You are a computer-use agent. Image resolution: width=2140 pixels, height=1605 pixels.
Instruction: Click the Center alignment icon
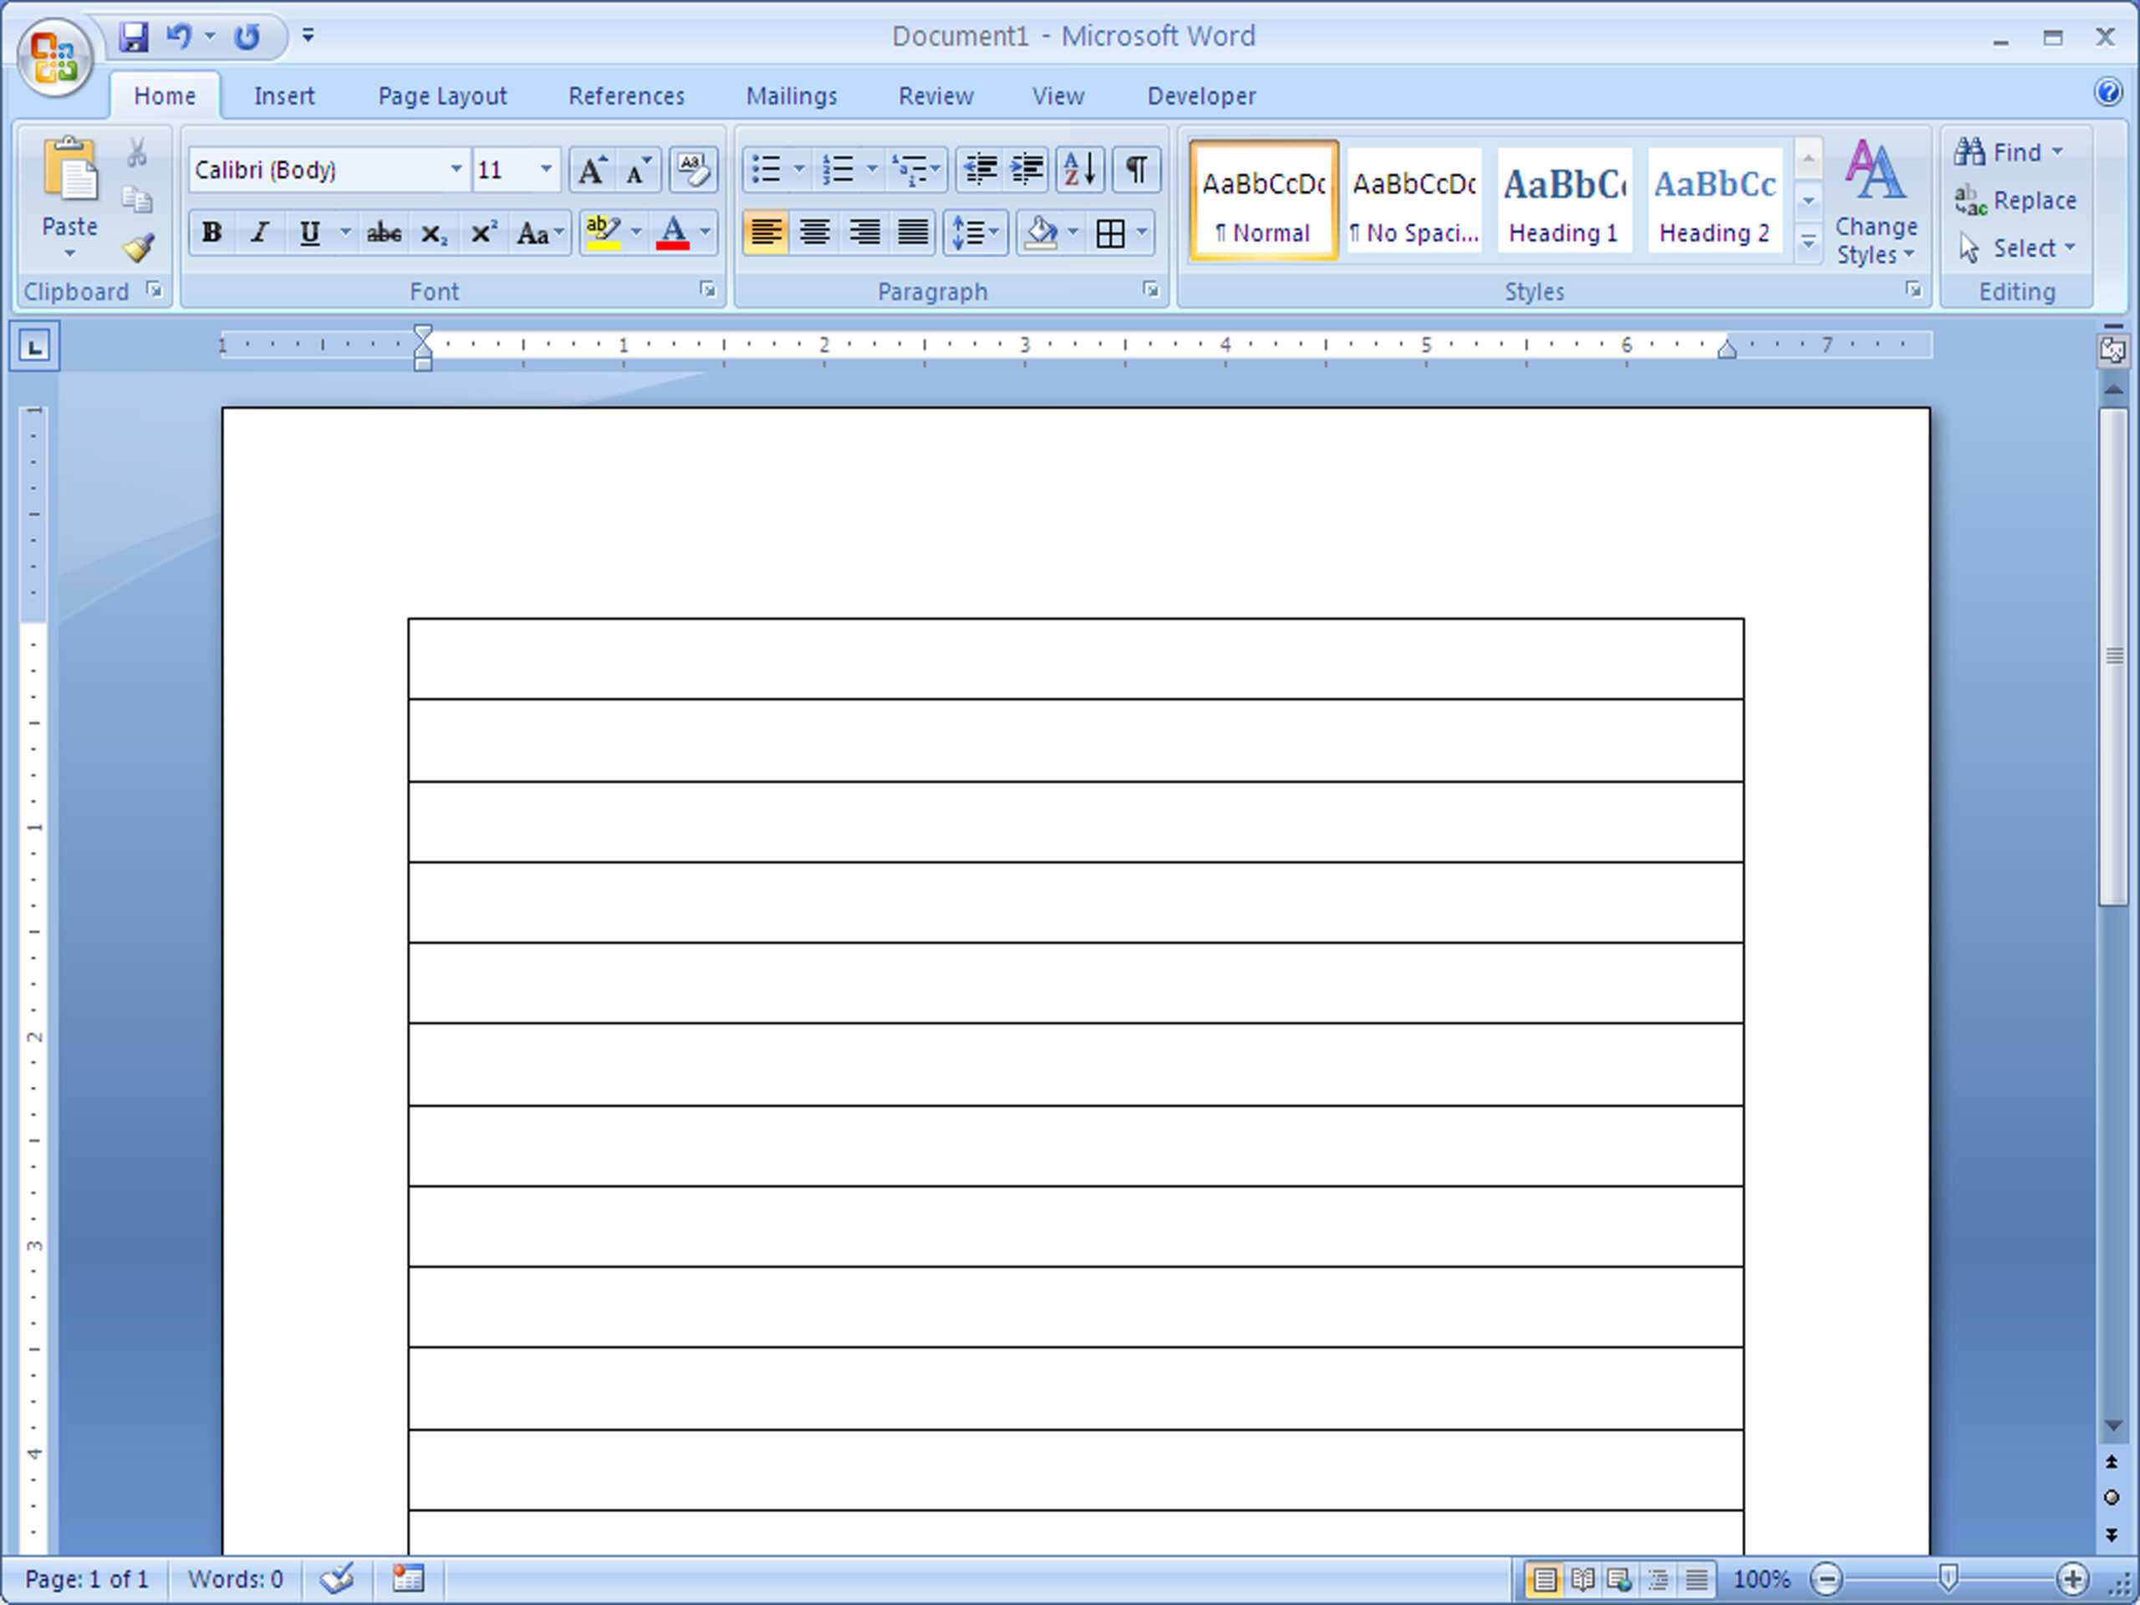pos(813,231)
